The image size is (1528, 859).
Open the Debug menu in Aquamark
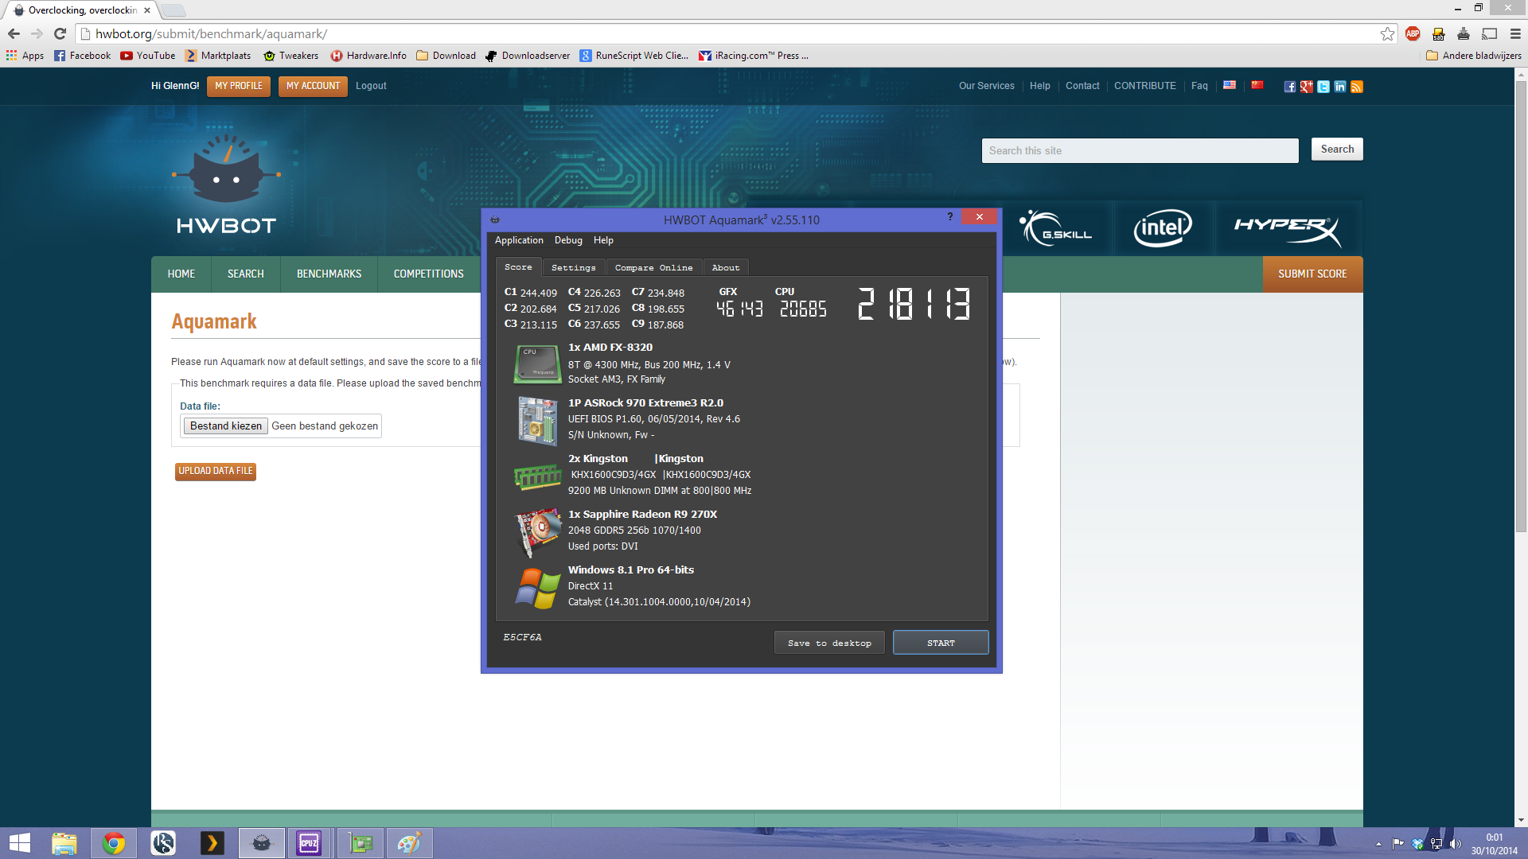(568, 240)
